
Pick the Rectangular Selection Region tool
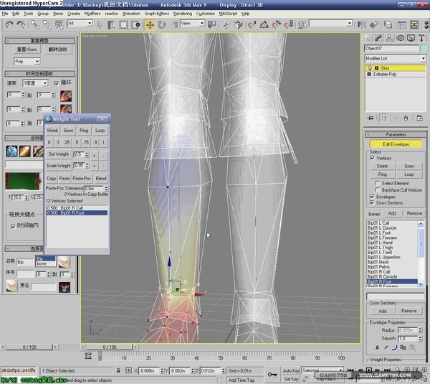pyautogui.click(x=123, y=25)
